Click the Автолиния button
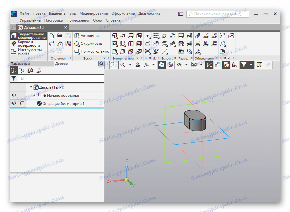Image resolution: width=290 pixels, height=212 pixels. pyautogui.click(x=87, y=36)
